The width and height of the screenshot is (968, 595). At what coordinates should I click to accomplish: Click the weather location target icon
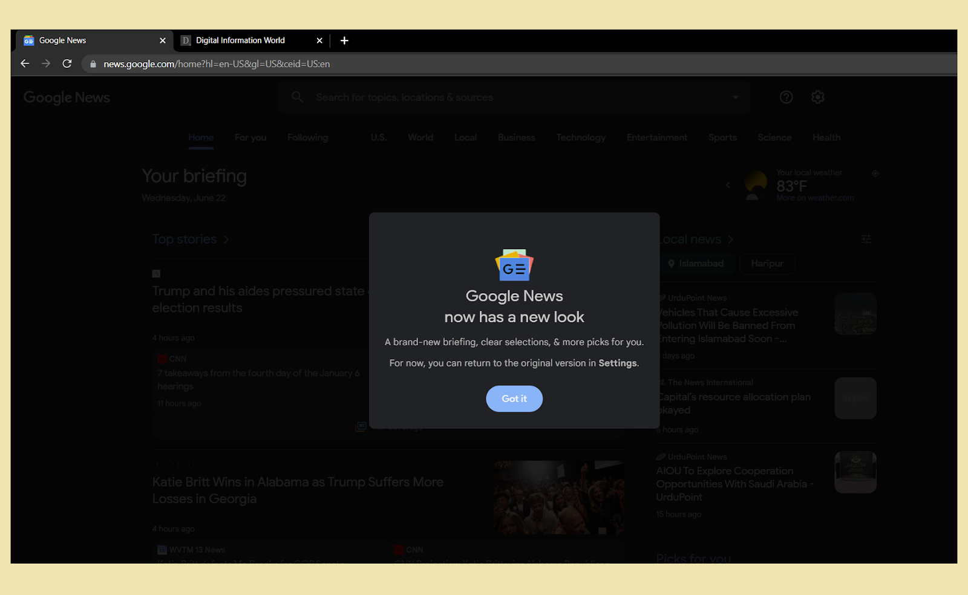pyautogui.click(x=875, y=174)
